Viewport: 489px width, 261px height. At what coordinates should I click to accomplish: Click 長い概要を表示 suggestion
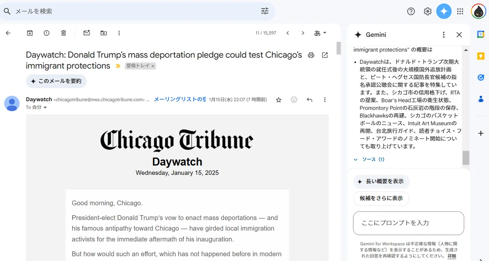click(x=381, y=182)
